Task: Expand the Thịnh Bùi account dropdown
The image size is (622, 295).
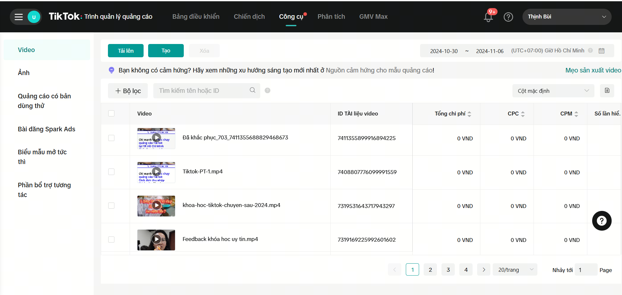Action: 567,17
